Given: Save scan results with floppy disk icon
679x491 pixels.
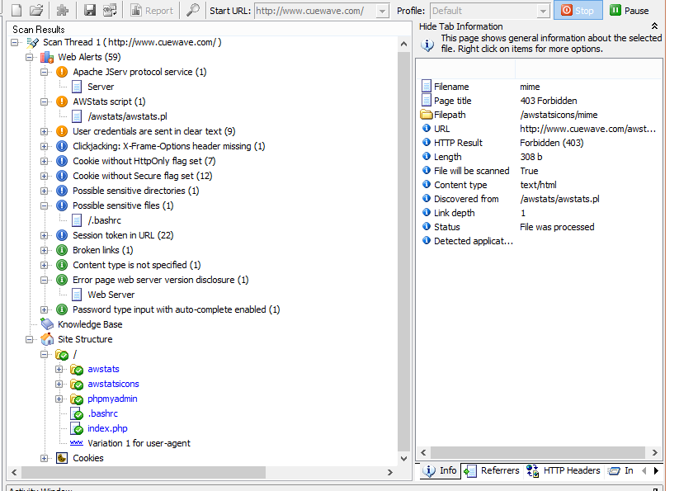Looking at the screenshot, I should tap(90, 10).
